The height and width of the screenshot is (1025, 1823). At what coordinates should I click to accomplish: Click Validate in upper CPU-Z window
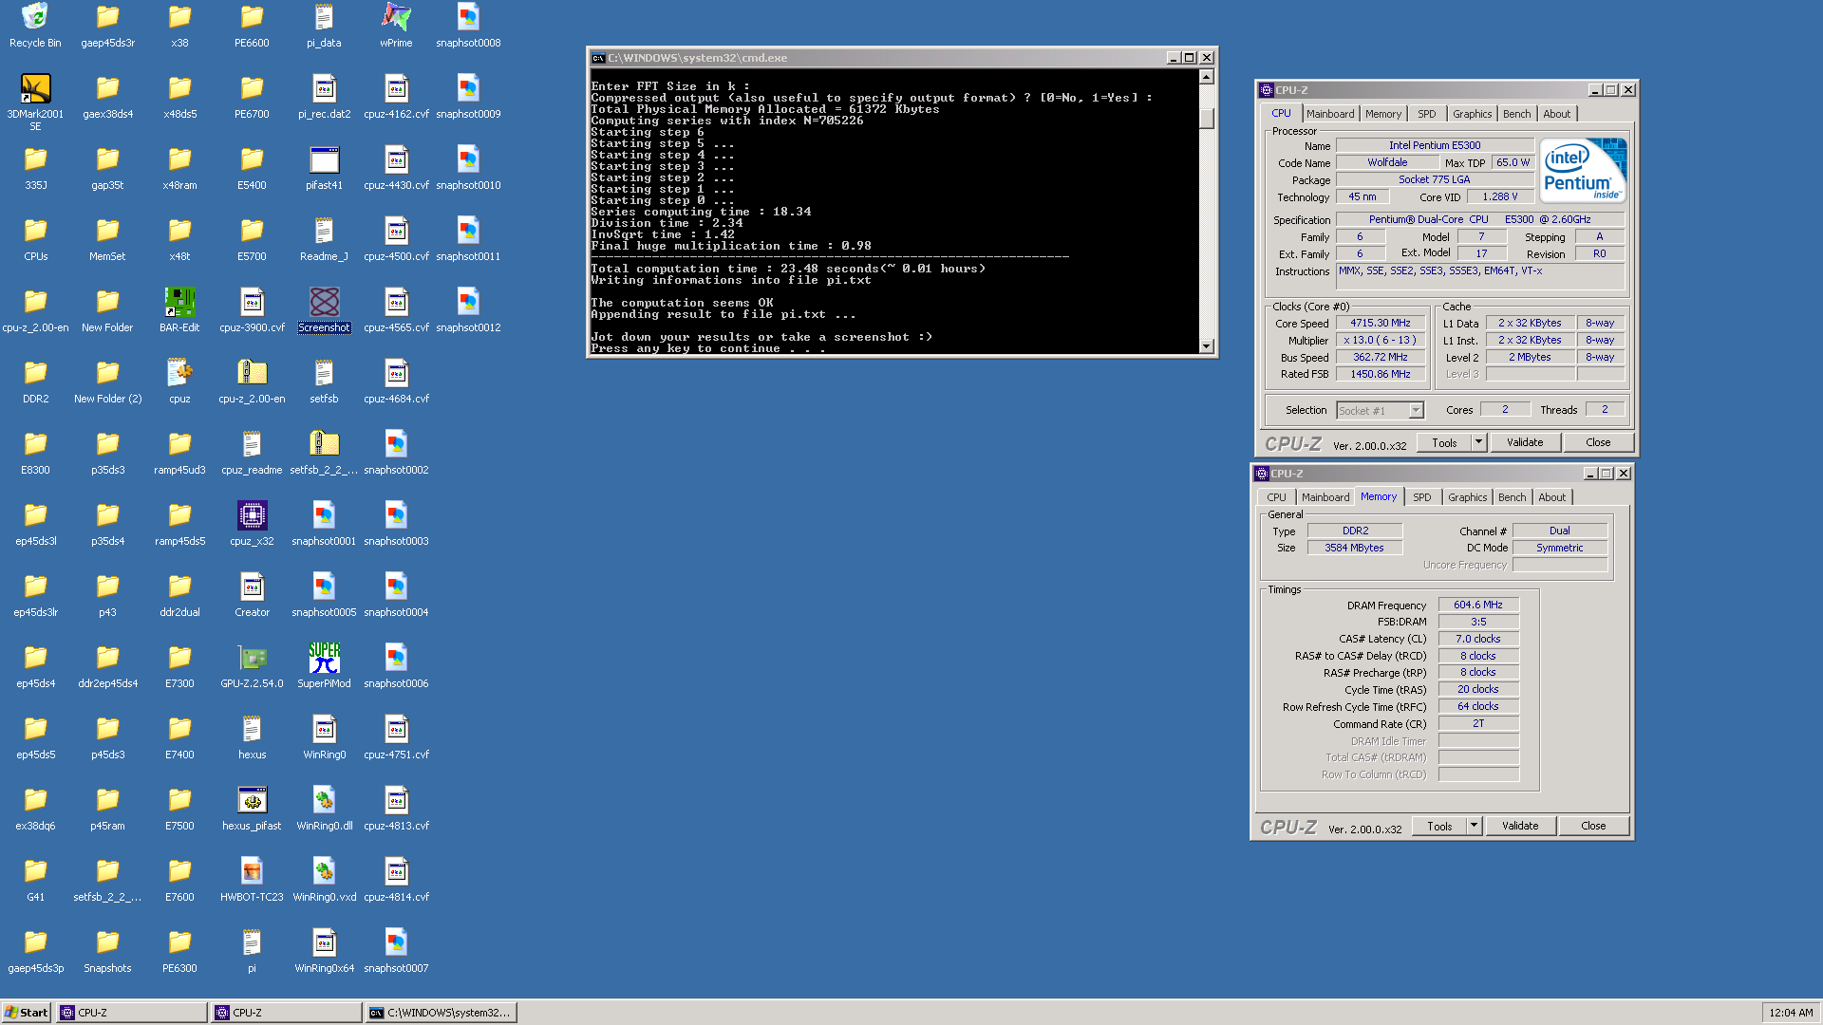[x=1525, y=442]
